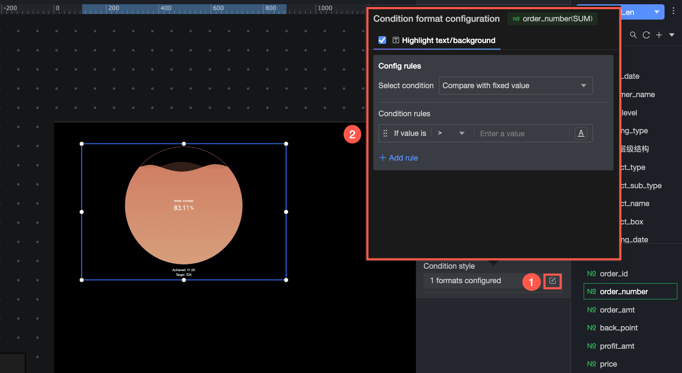Viewport: 682px width, 373px height.
Task: Expand the dataset dropdown arrow at top right
Action: (657, 12)
